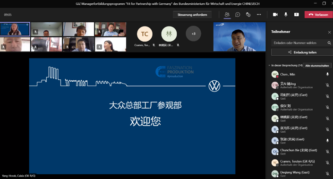Select participant Cramm, Torsten (GK-R/G)
Viewport: 333px width, 179px height.
click(300, 162)
